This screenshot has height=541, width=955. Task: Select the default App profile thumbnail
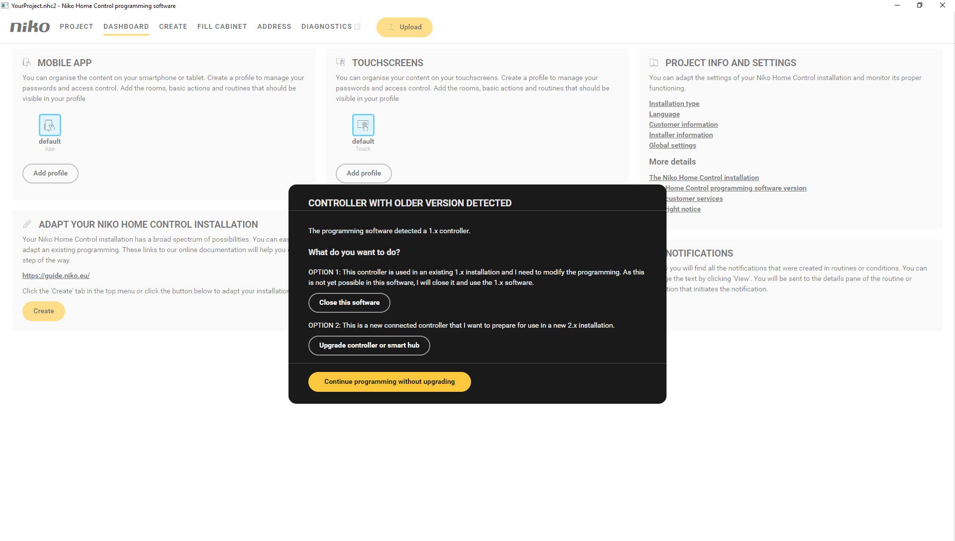[49, 125]
